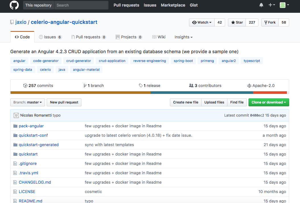Open the user avatar menu
Image resolution: width=300 pixels, height=203 pixels.
pos(284,5)
